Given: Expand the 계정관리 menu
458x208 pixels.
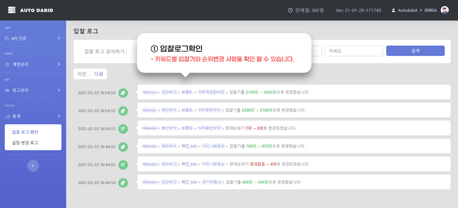Looking at the screenshot, I should click(33, 64).
